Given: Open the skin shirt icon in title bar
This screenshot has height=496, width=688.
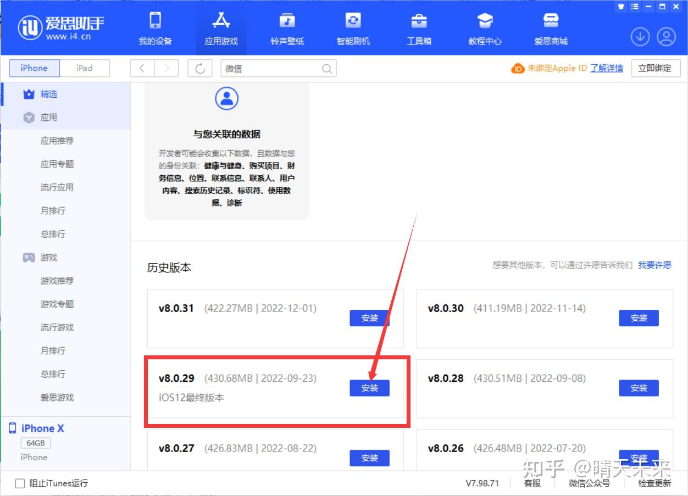Looking at the screenshot, I should pyautogui.click(x=621, y=7).
